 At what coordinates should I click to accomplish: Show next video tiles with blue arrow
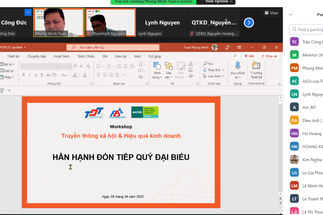[x=249, y=22]
